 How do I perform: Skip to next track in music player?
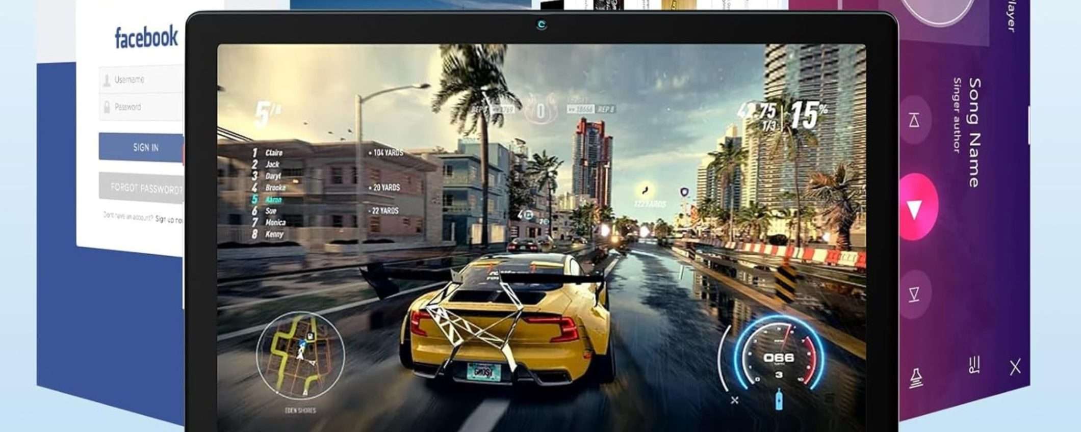pyautogui.click(x=914, y=294)
